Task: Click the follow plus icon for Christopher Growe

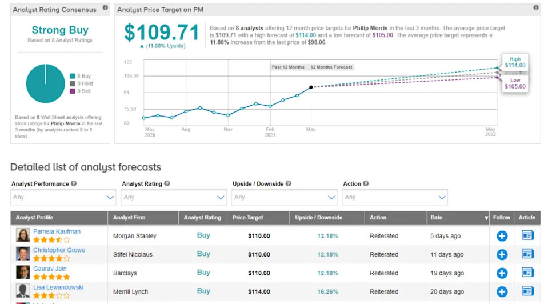Action: point(502,254)
